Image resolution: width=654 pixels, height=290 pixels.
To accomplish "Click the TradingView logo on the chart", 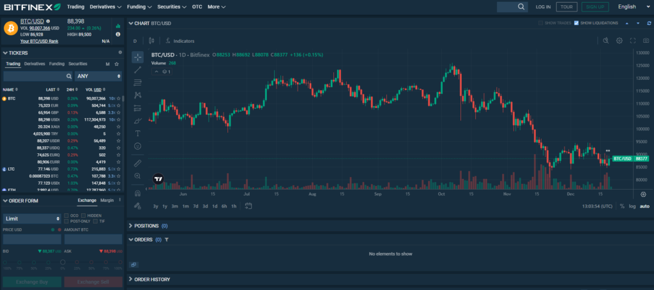I will 158,179.
